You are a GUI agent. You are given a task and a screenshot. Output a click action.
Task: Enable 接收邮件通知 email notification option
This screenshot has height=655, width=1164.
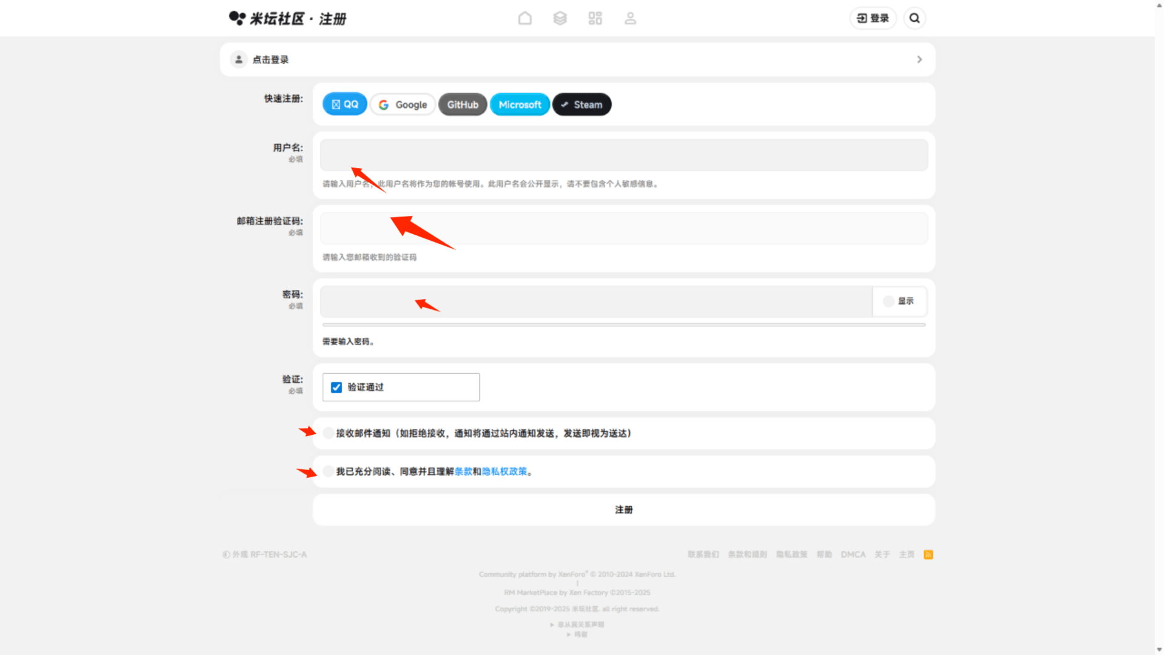point(328,433)
